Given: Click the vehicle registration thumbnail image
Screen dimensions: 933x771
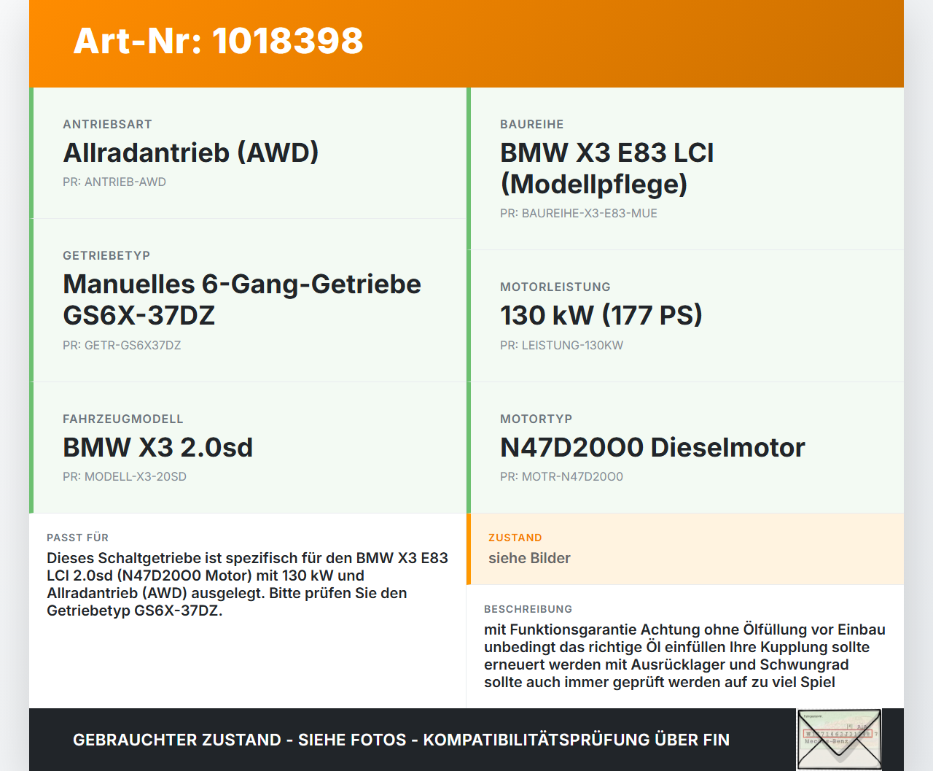Looking at the screenshot, I should click(839, 739).
